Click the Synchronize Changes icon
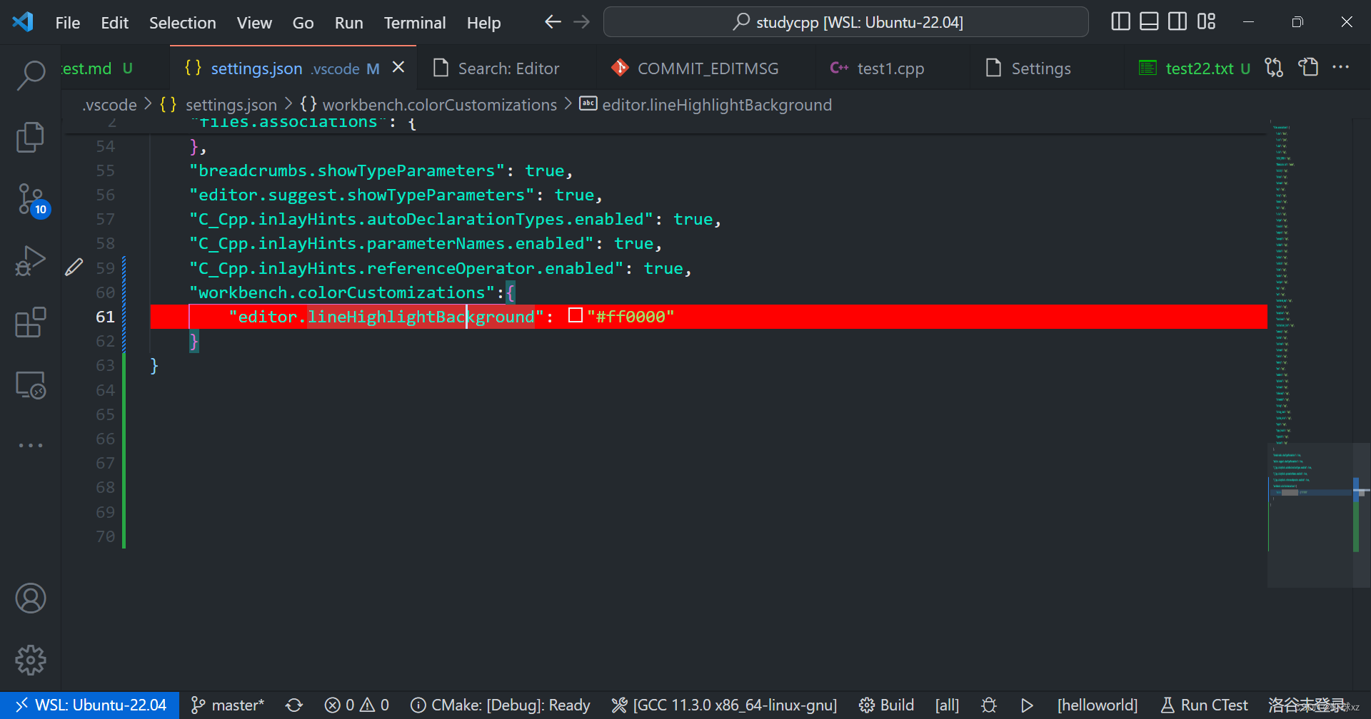 click(x=294, y=705)
